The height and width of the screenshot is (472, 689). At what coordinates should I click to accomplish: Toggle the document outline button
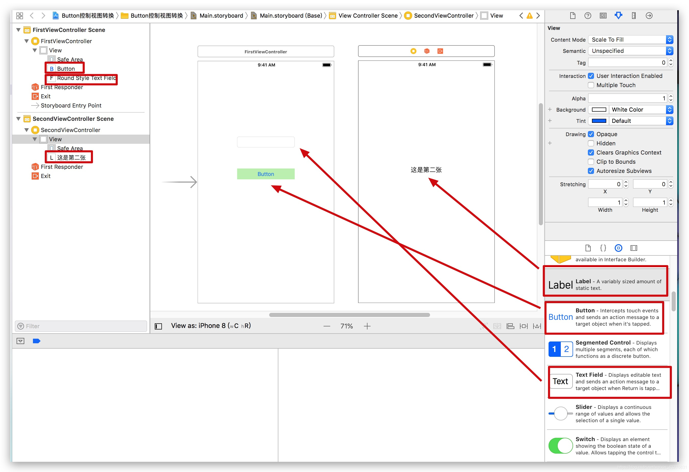[158, 326]
